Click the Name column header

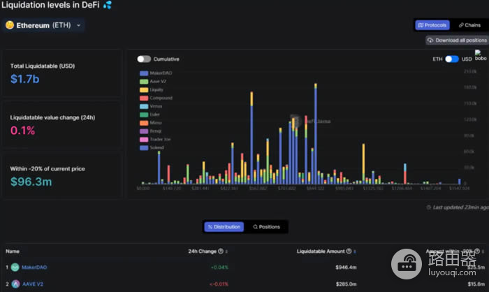13,251
